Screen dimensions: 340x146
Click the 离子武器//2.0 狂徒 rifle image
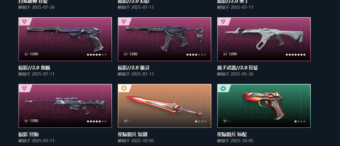264,39
